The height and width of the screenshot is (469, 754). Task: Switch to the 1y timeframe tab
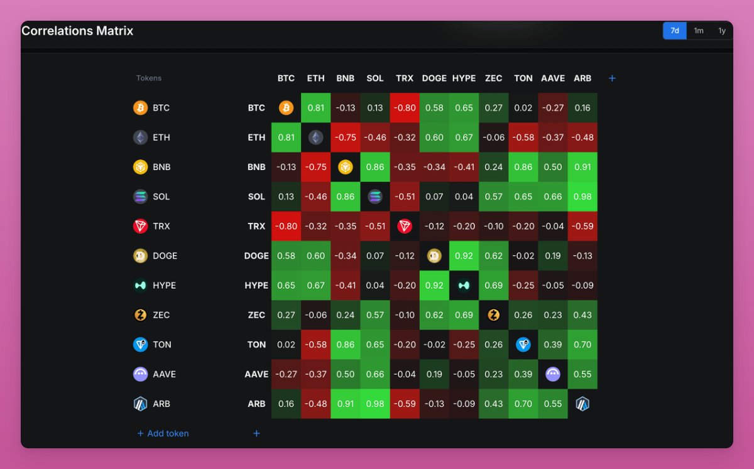[722, 31]
